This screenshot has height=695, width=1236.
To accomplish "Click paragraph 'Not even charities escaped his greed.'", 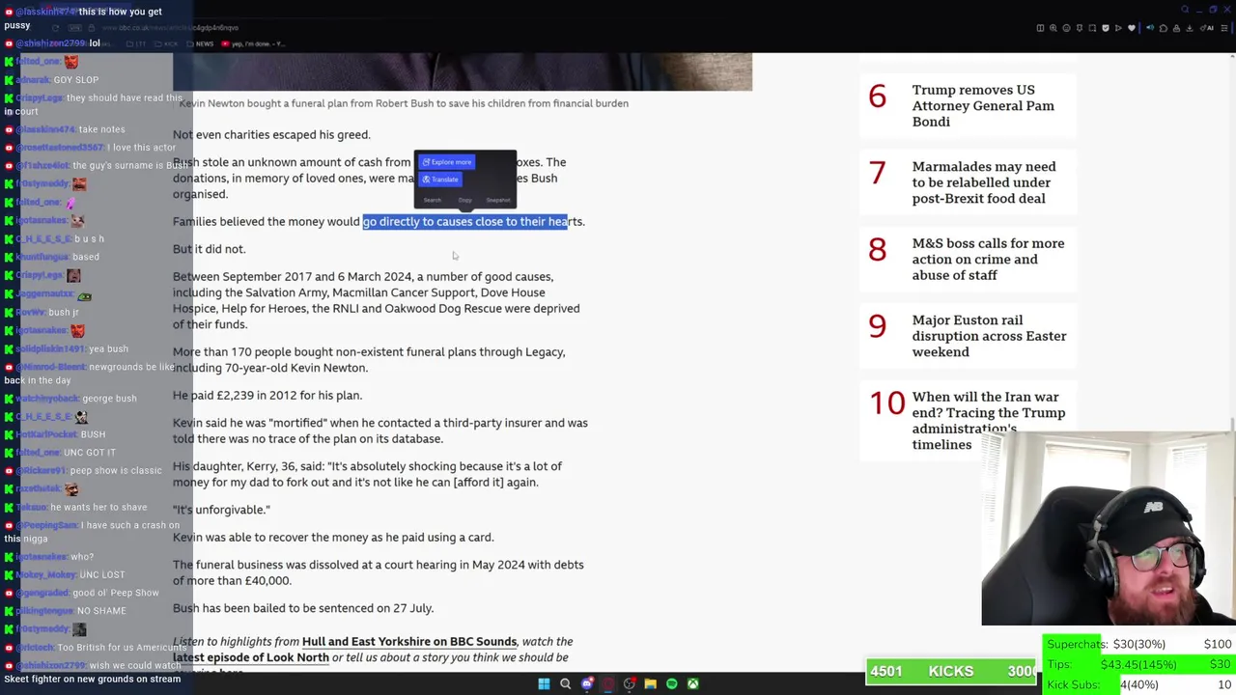I will click(271, 134).
